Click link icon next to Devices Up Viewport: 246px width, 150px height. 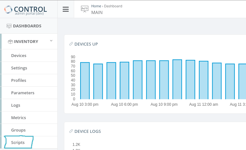[x=71, y=44]
